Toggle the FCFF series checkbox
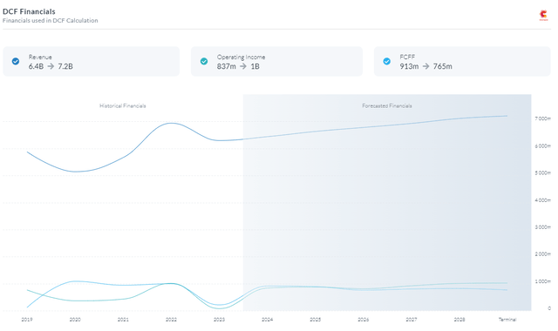This screenshot has width=558, height=331. pos(387,62)
